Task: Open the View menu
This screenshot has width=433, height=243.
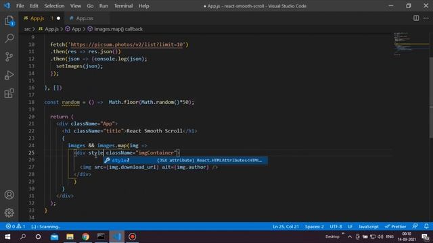Action: 75,6
